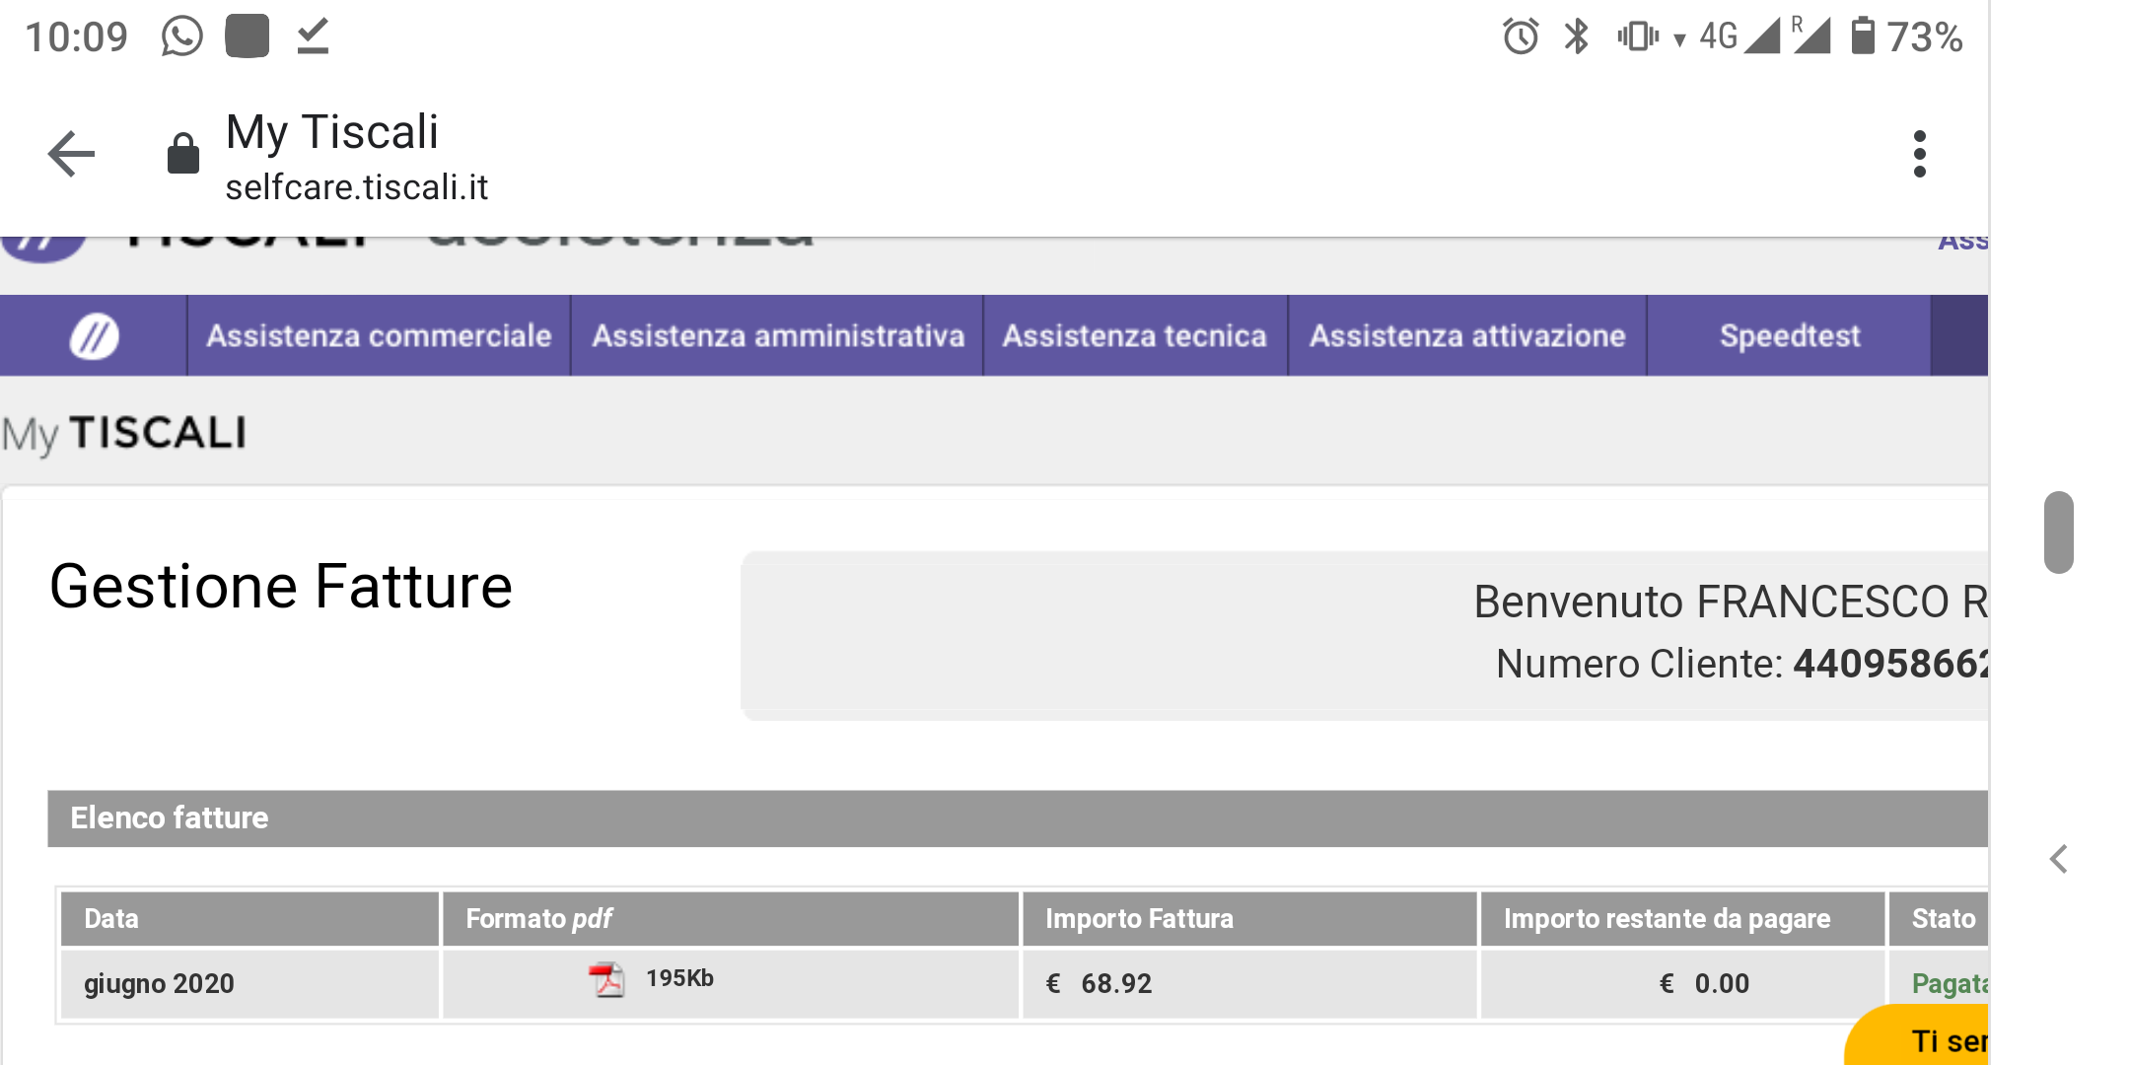Screen dimensions: 2130x1065
Task: Click the vertical scrollbar handle
Action: pos(2058,532)
